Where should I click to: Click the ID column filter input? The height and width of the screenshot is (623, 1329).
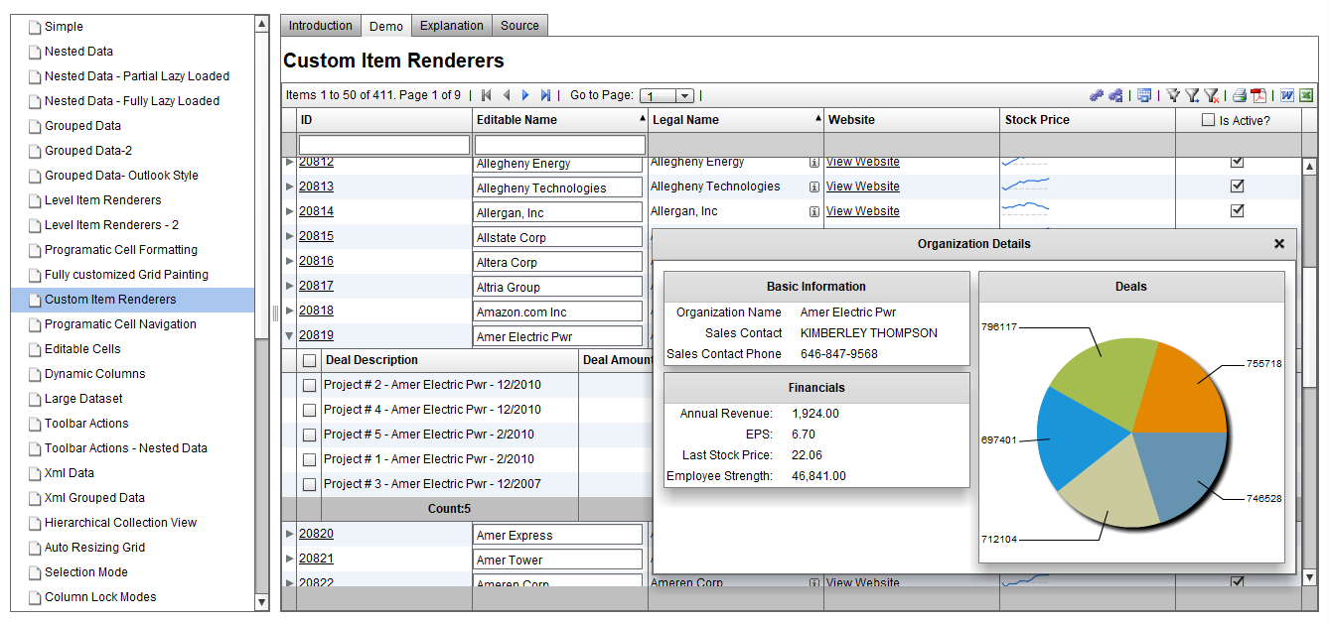384,145
